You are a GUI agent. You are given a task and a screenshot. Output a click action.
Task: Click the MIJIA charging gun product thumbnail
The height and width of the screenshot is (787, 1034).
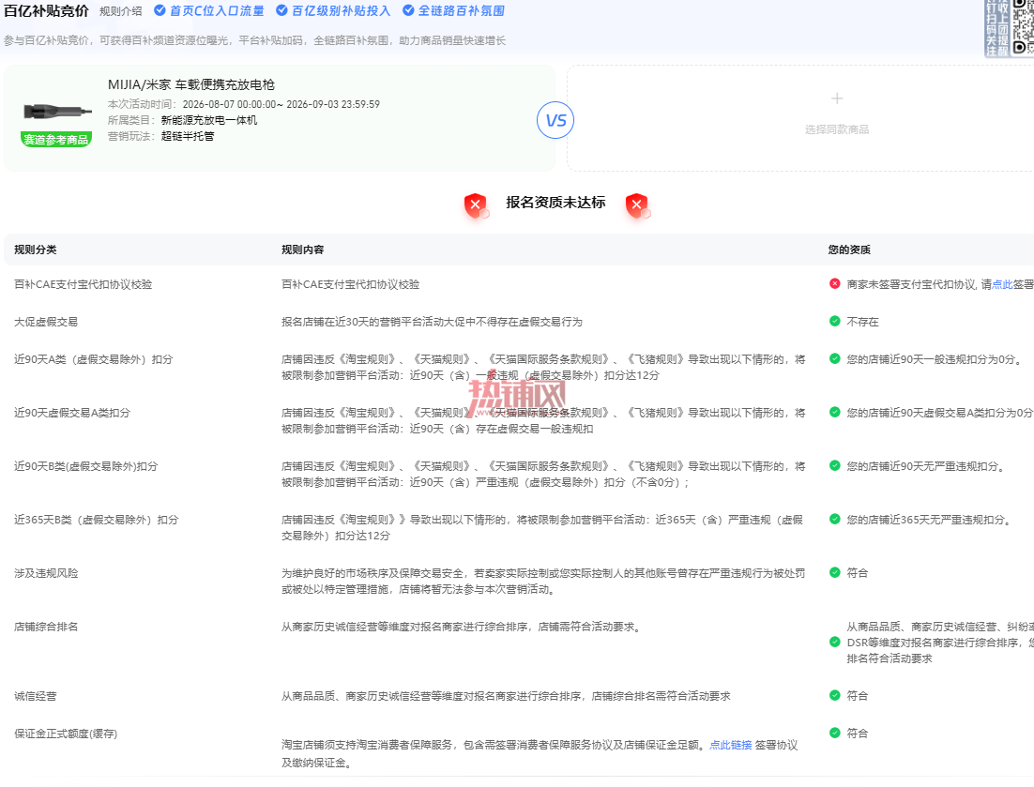point(56,111)
